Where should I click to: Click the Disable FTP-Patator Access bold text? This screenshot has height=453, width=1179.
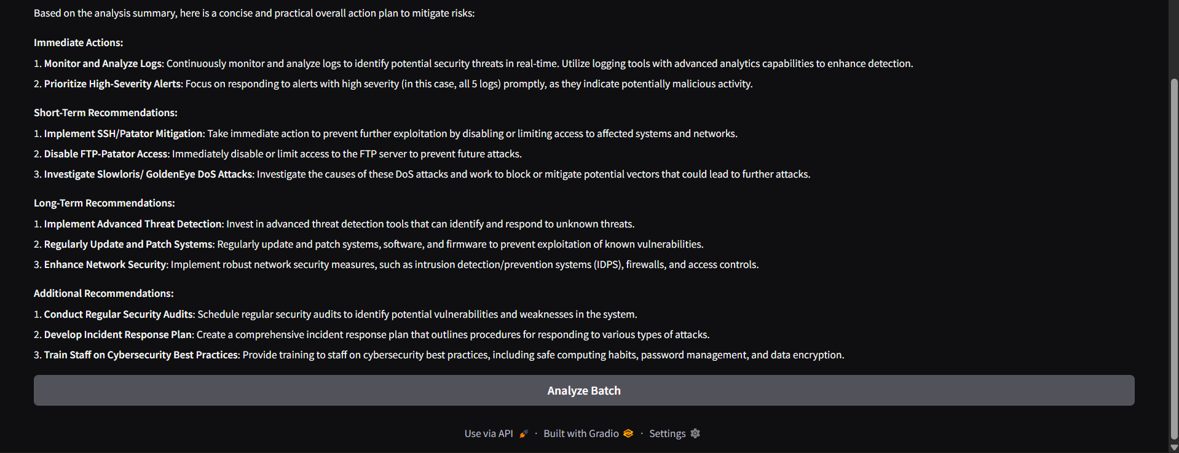tap(106, 154)
